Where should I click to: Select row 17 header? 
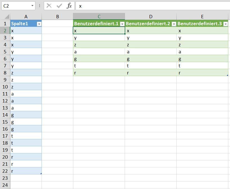point(5,136)
